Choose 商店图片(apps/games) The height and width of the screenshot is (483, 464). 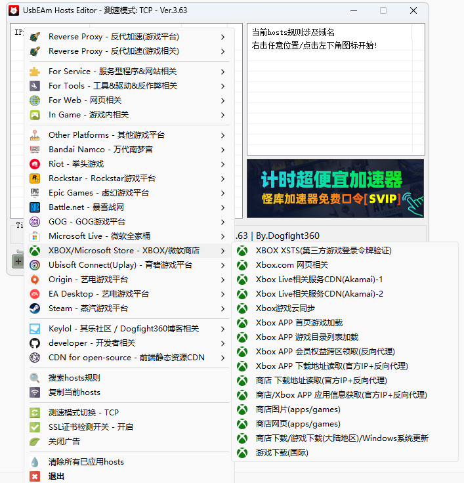tap(345, 409)
